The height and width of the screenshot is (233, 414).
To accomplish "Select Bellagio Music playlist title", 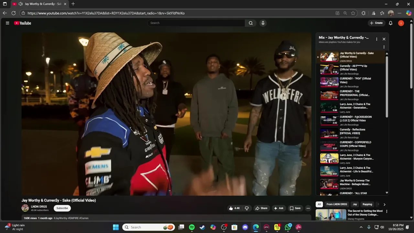I will (355, 182).
